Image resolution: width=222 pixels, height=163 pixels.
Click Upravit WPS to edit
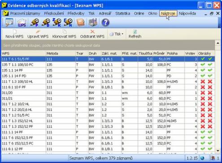tap(38, 34)
